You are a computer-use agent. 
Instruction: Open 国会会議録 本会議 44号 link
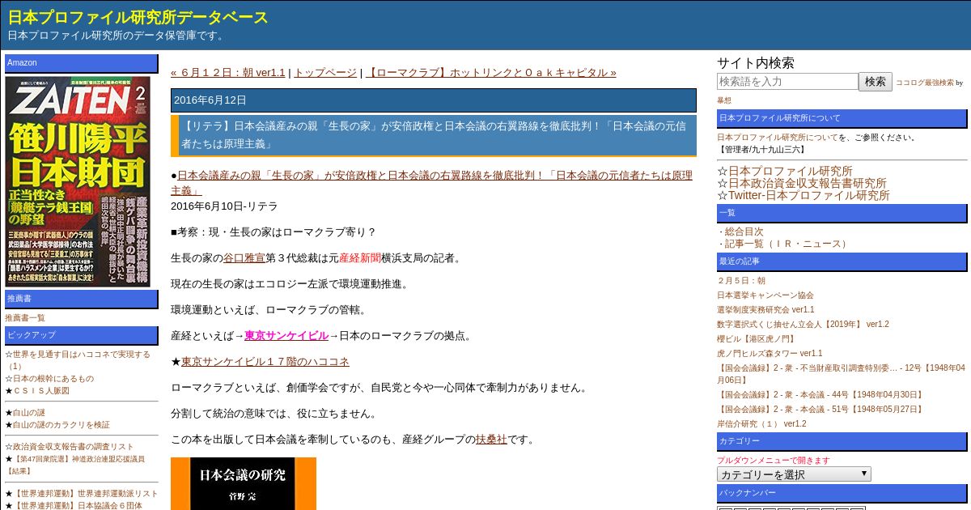[x=821, y=395]
